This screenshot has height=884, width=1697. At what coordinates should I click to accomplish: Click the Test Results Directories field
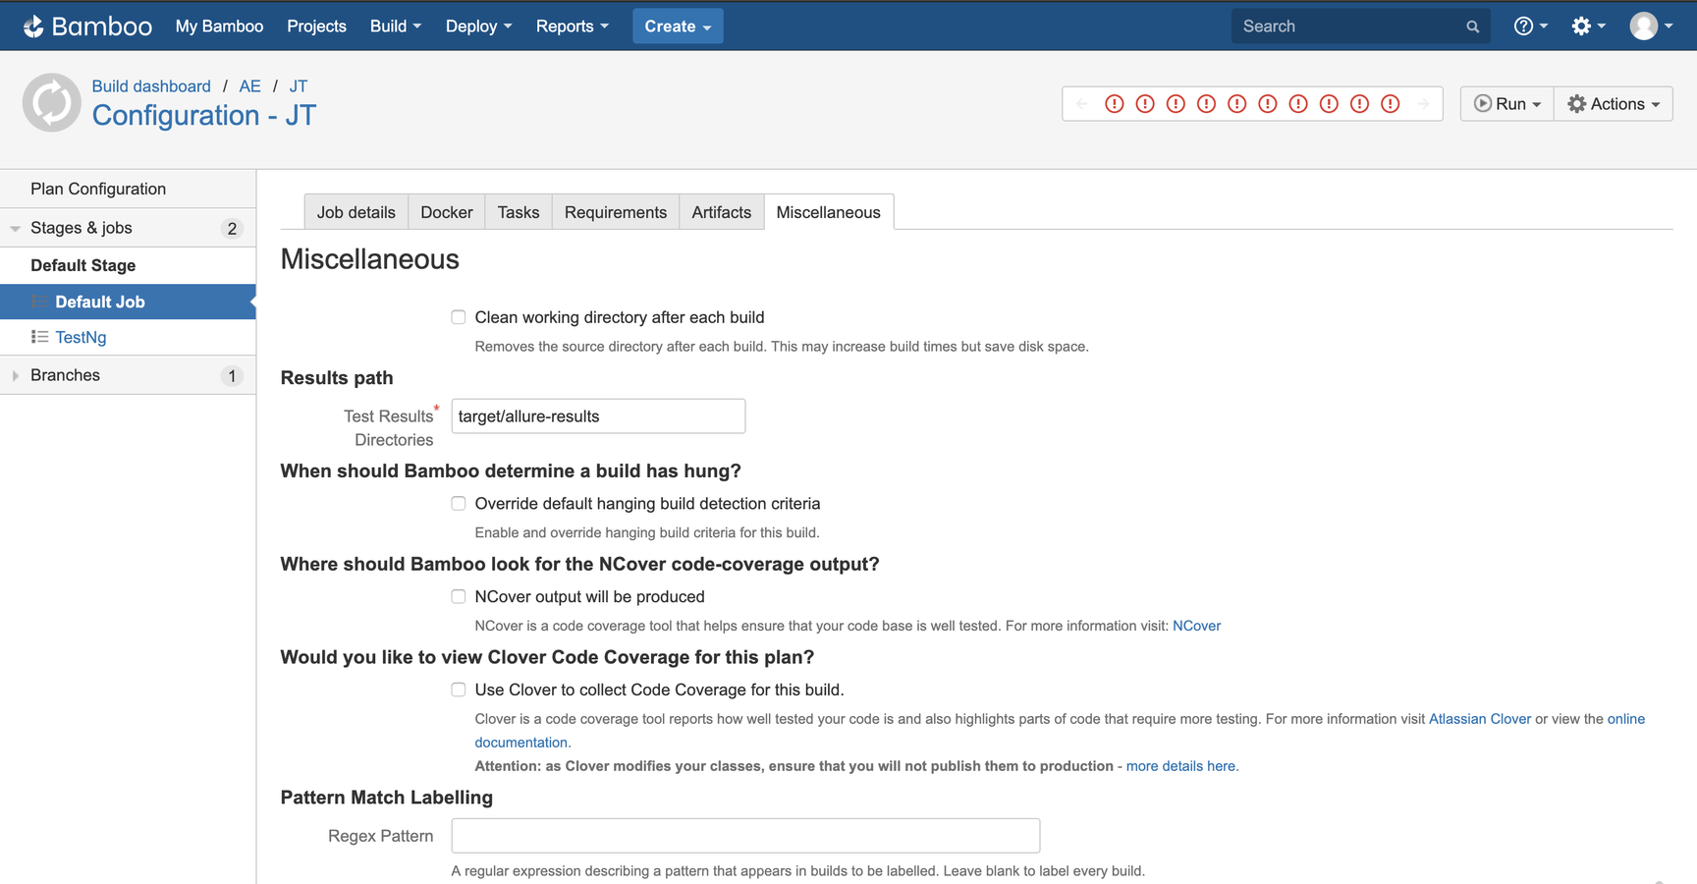click(598, 416)
